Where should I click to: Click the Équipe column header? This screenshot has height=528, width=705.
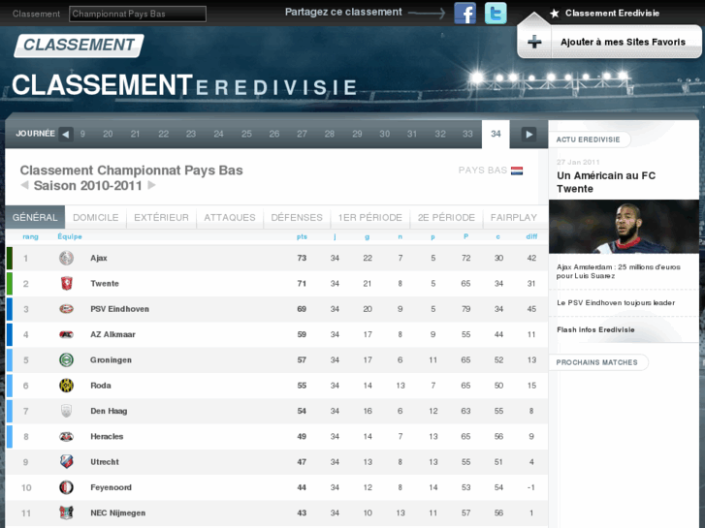point(70,236)
